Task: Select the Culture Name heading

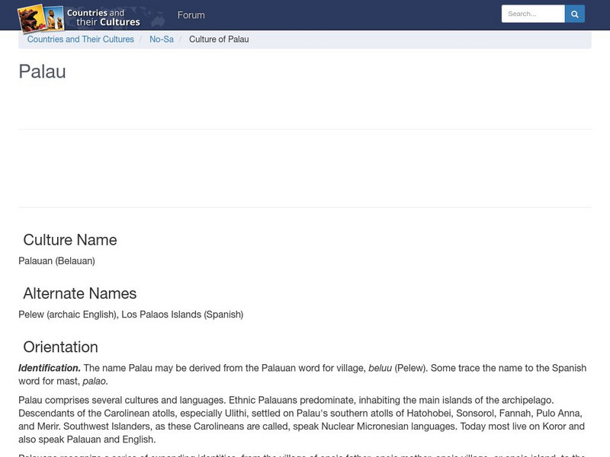Action: pyautogui.click(x=69, y=240)
